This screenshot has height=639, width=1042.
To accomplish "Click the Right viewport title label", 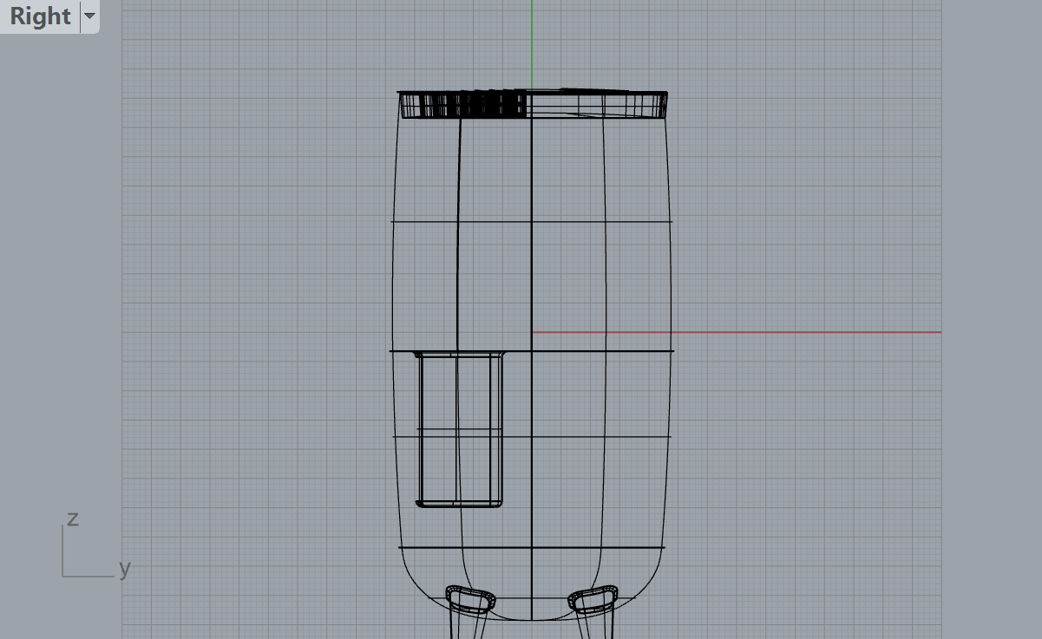I will pos(40,16).
